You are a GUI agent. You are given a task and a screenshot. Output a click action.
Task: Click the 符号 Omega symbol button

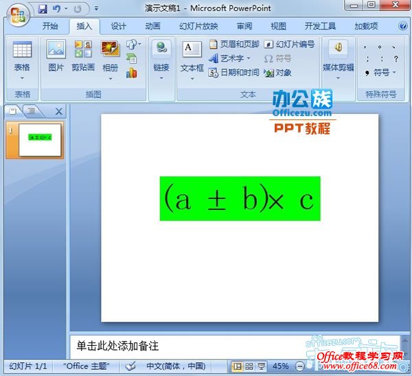click(277, 58)
